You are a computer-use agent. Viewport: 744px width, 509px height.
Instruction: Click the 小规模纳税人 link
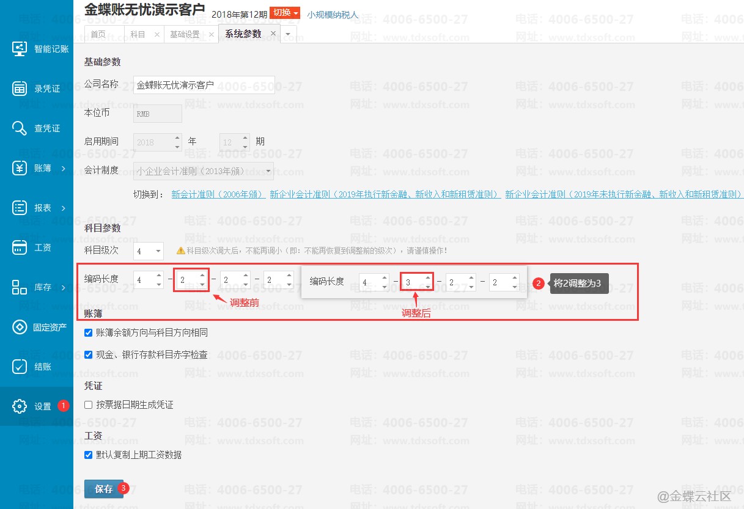333,14
